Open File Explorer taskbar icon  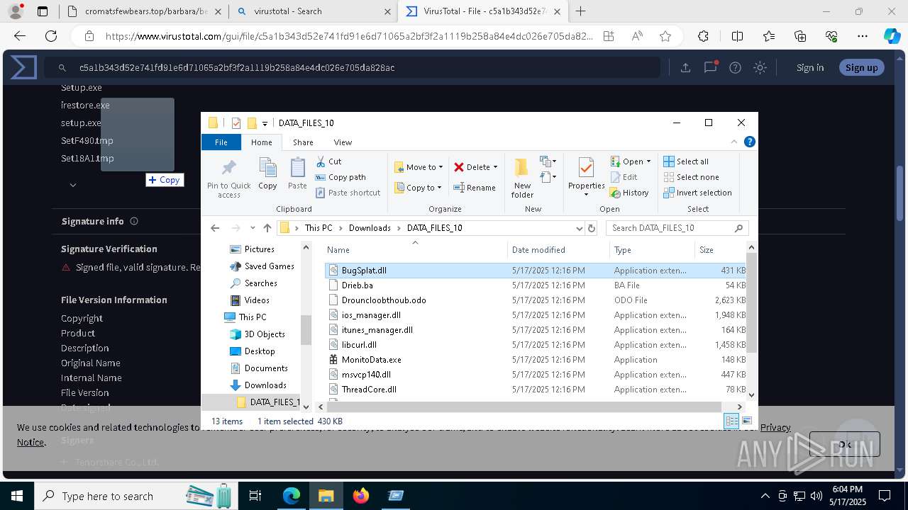[x=326, y=496]
